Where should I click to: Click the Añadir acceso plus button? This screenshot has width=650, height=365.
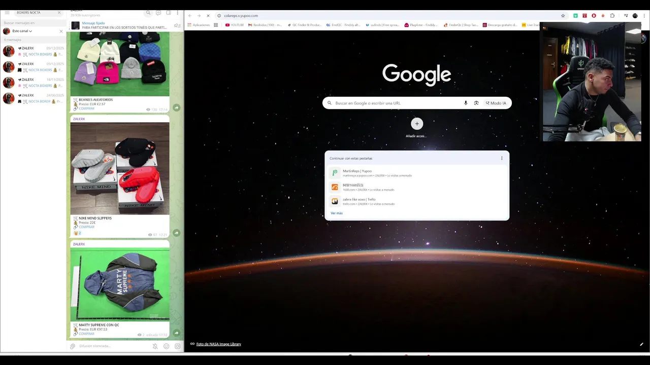pos(416,124)
